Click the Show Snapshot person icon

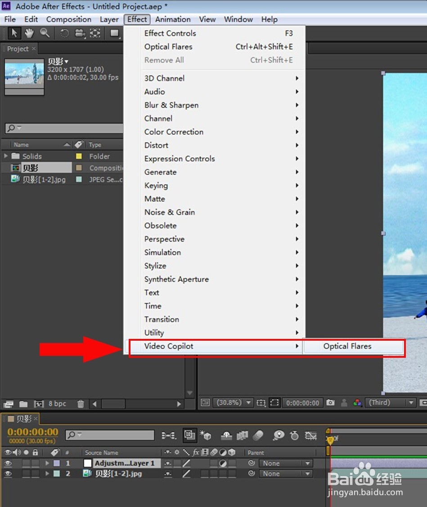tap(344, 403)
